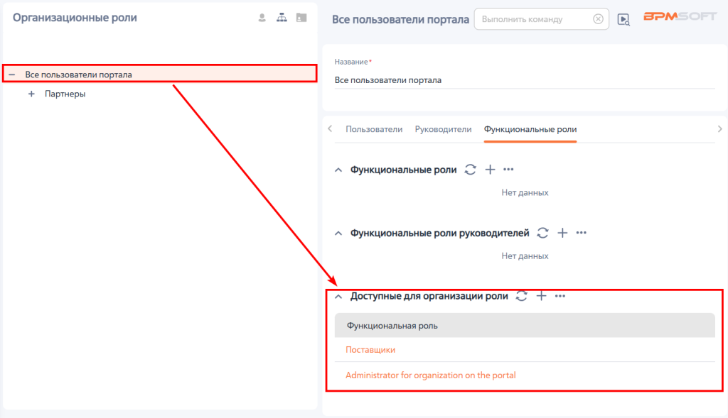
Task: Collapse the Все пользователи портала tree node
Action: pos(12,75)
